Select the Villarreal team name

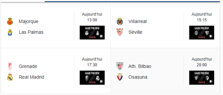point(138,21)
